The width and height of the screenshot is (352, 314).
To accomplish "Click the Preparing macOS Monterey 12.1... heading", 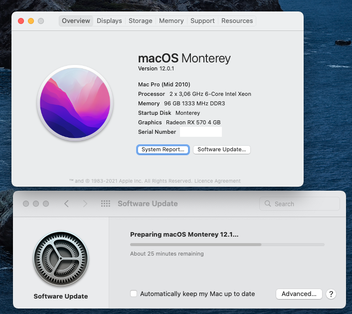I will [184, 235].
